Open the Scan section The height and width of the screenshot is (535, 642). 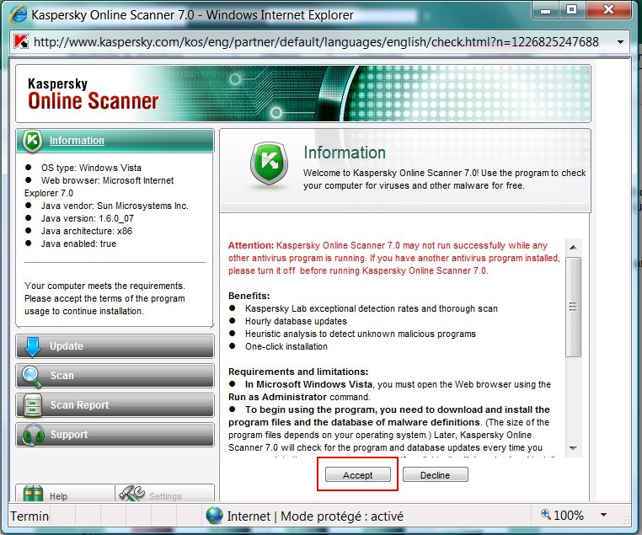[115, 376]
